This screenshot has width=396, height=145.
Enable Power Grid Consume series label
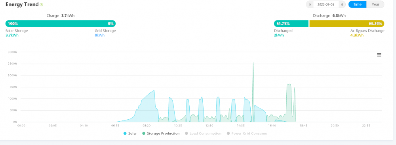pos(249,134)
